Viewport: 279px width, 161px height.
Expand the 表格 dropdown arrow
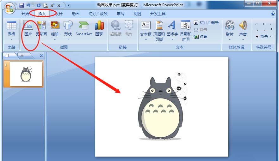point(11,39)
